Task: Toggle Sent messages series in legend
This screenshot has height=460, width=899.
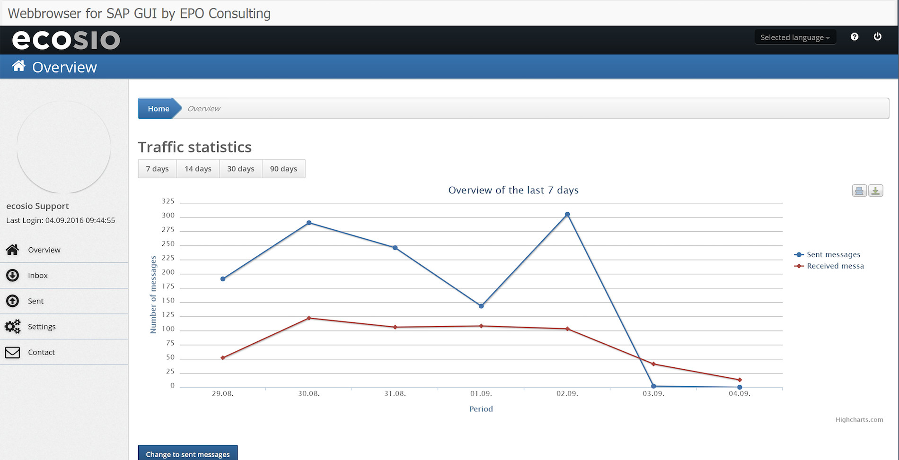Action: [833, 254]
